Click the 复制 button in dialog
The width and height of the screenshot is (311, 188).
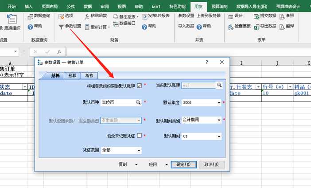pyautogui.click(x=123, y=164)
